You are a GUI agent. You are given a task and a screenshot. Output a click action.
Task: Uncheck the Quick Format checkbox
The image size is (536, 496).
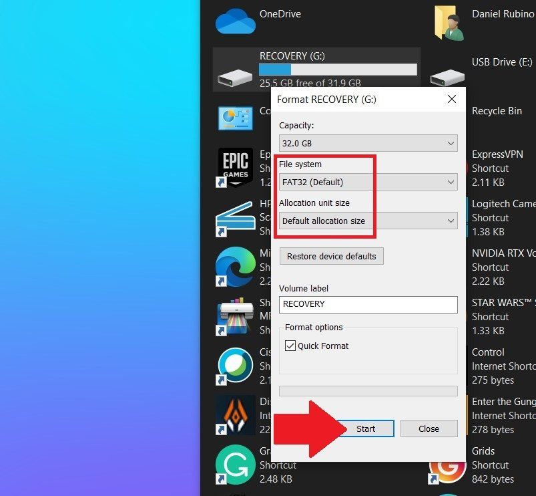292,346
